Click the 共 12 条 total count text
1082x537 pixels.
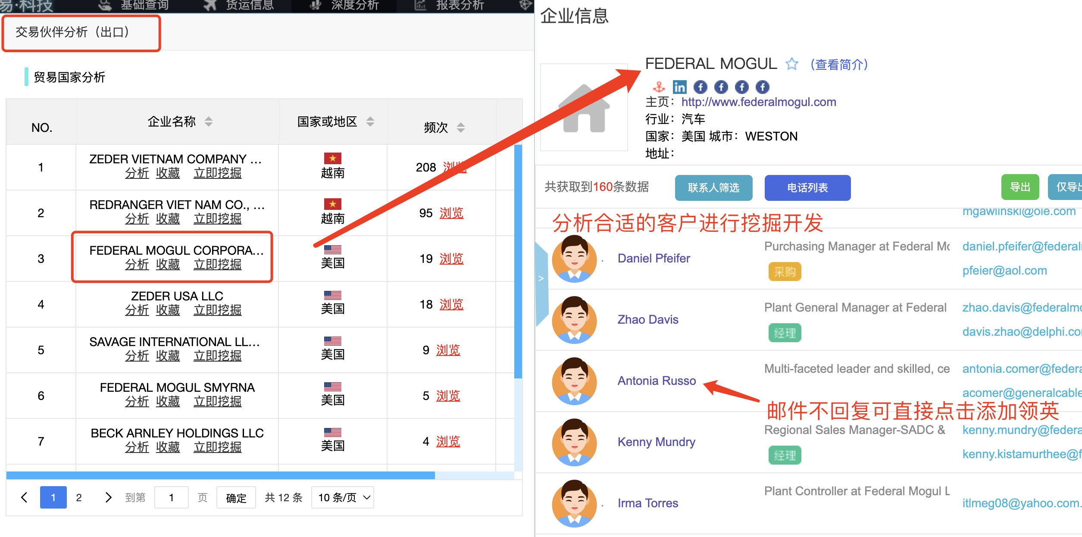pos(284,498)
